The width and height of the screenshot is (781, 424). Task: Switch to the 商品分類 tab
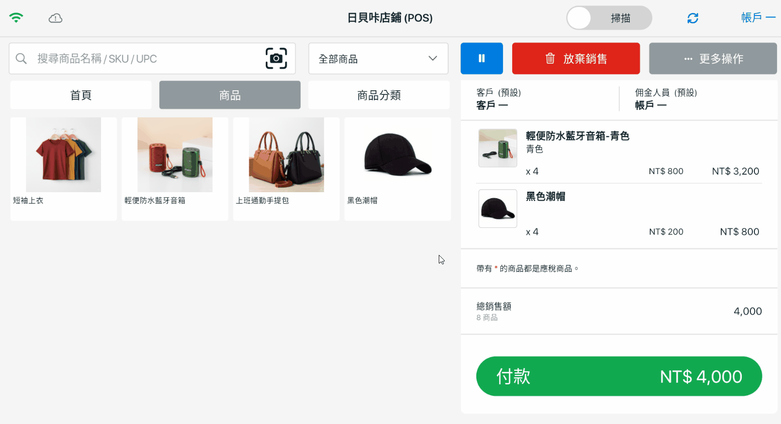point(378,95)
